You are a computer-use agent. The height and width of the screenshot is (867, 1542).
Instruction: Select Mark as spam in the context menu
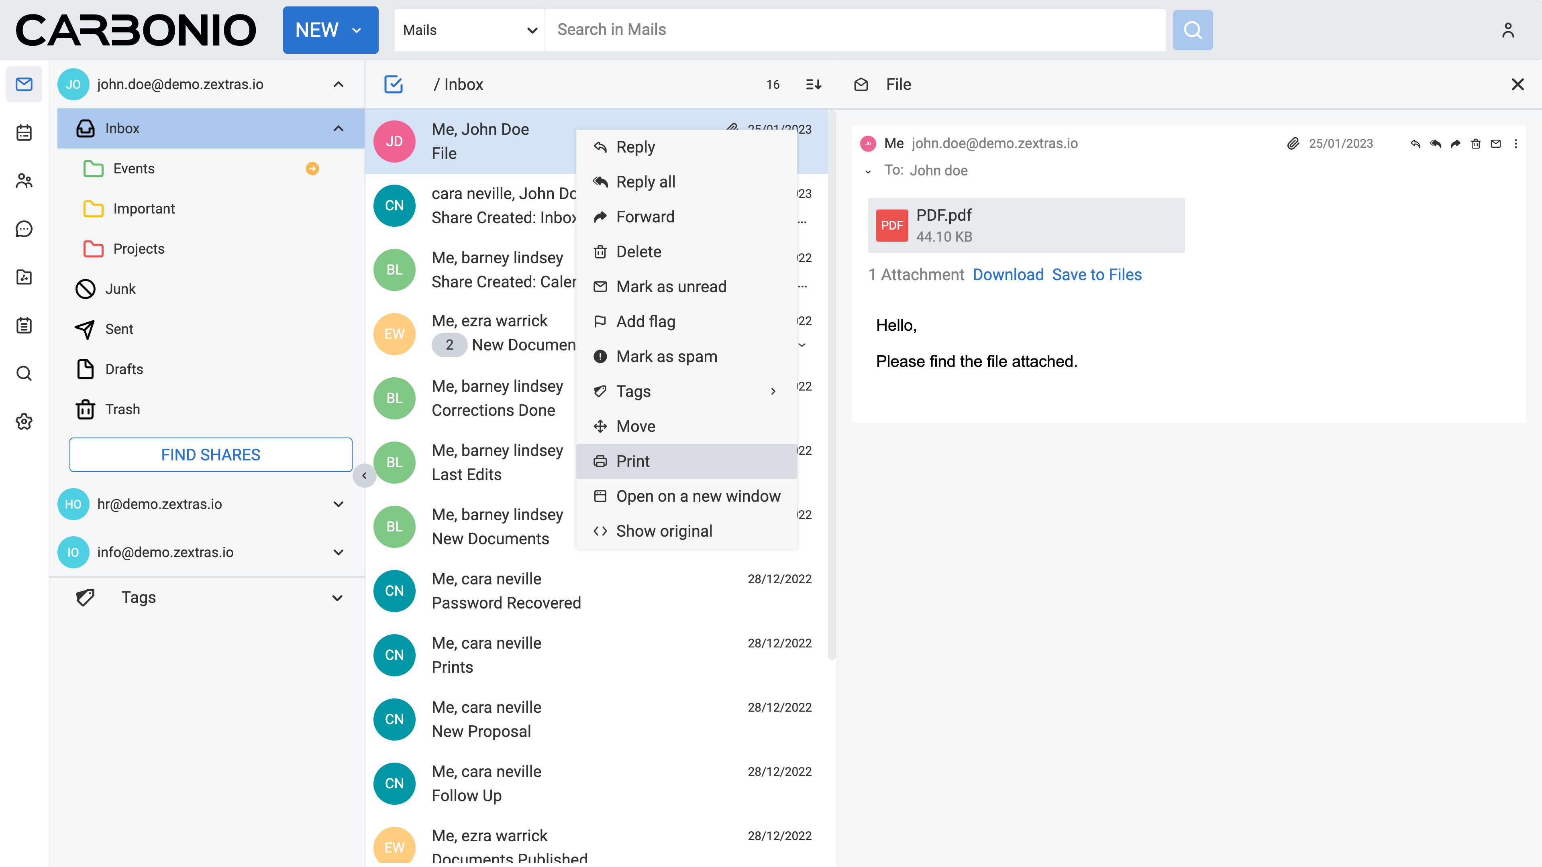click(x=666, y=356)
